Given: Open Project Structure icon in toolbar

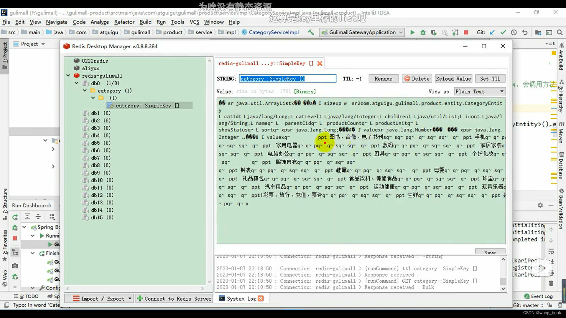Looking at the screenshot, I should (x=538, y=32).
